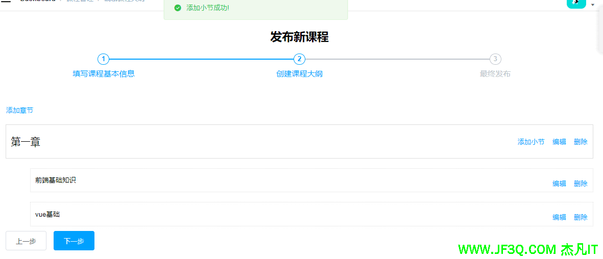Click 添加小节 in the 第一章 row
This screenshot has height=259, width=603.
point(531,142)
